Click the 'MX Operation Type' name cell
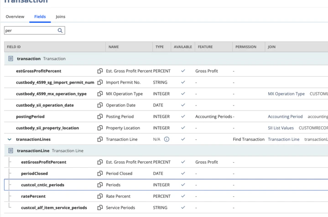 [124, 94]
